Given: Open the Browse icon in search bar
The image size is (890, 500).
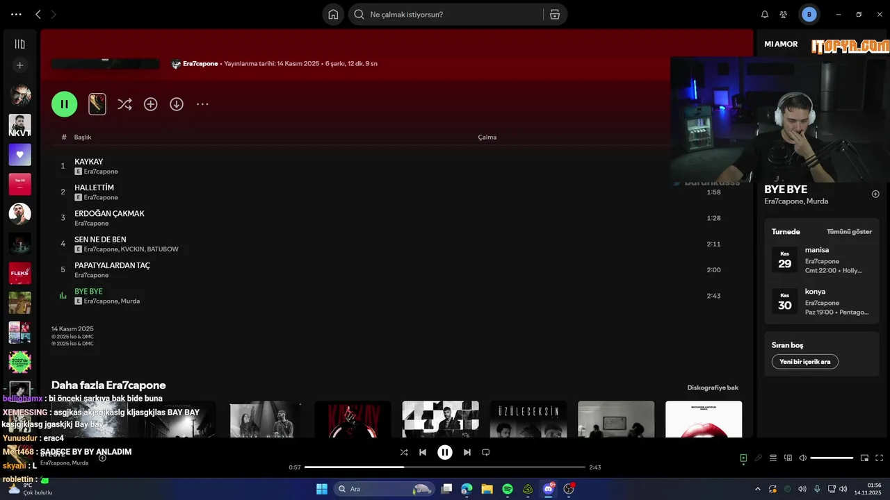Looking at the screenshot, I should (x=555, y=15).
